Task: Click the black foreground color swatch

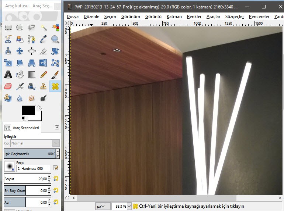Action: coord(28,110)
